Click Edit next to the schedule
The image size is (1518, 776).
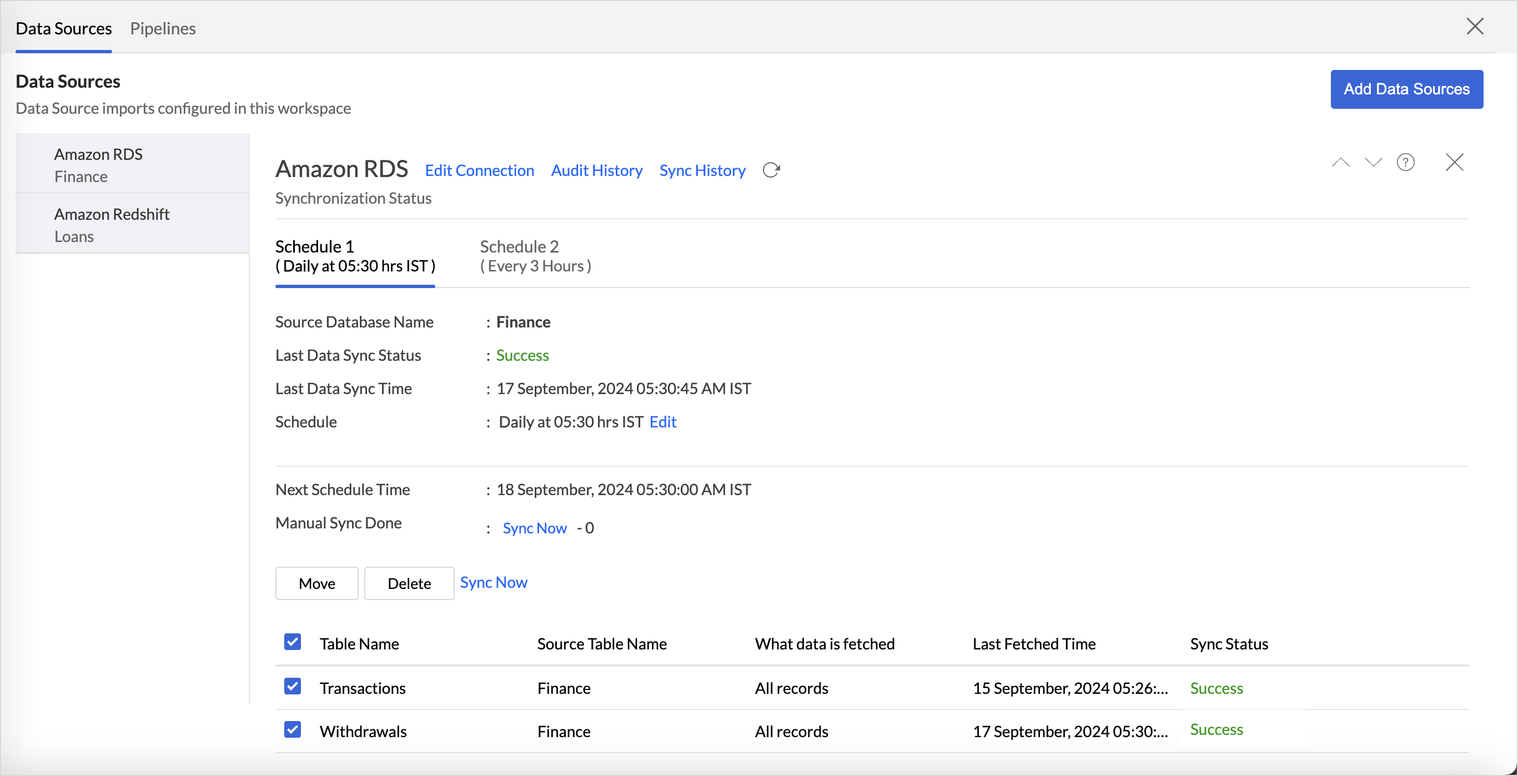point(663,422)
